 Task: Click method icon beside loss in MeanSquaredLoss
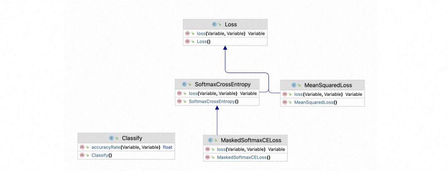tap(285, 94)
